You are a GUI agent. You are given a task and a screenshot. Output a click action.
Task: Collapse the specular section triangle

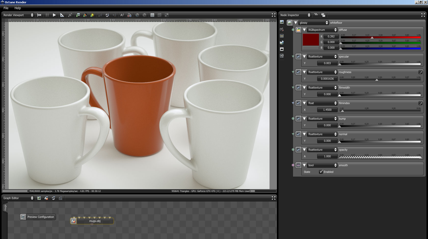tap(304, 57)
